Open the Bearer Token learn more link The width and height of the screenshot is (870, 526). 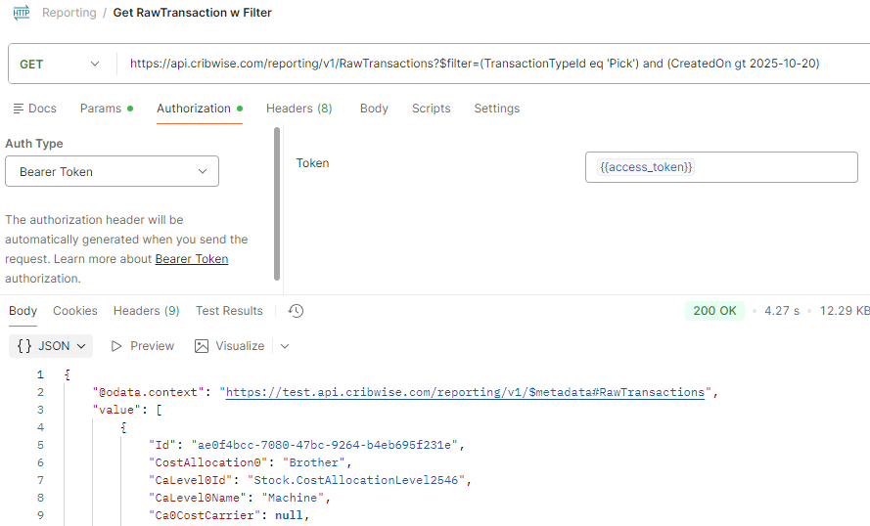click(x=192, y=259)
